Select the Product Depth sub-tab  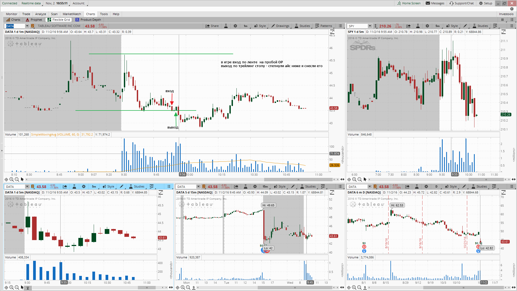[88, 20]
